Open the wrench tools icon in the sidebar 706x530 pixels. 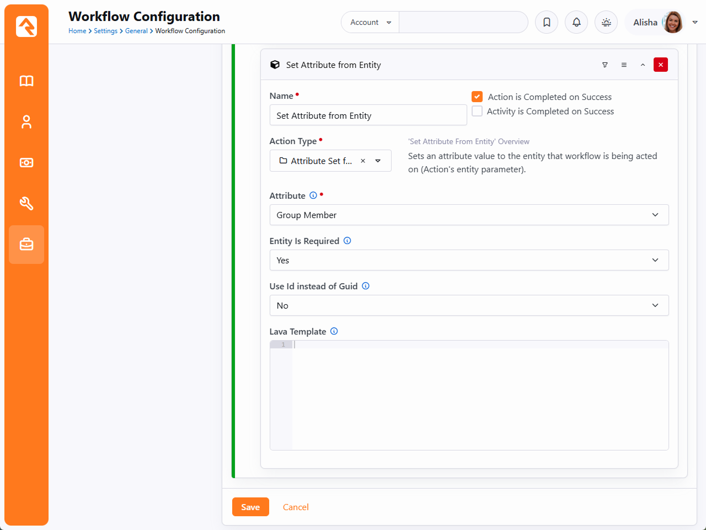click(26, 204)
